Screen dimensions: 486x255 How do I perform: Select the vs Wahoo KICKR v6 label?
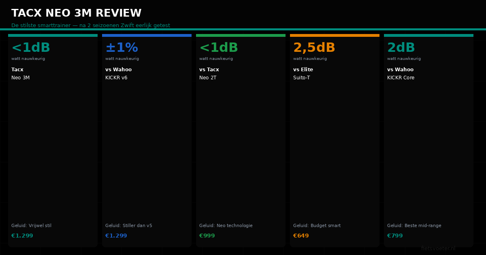pyautogui.click(x=118, y=74)
